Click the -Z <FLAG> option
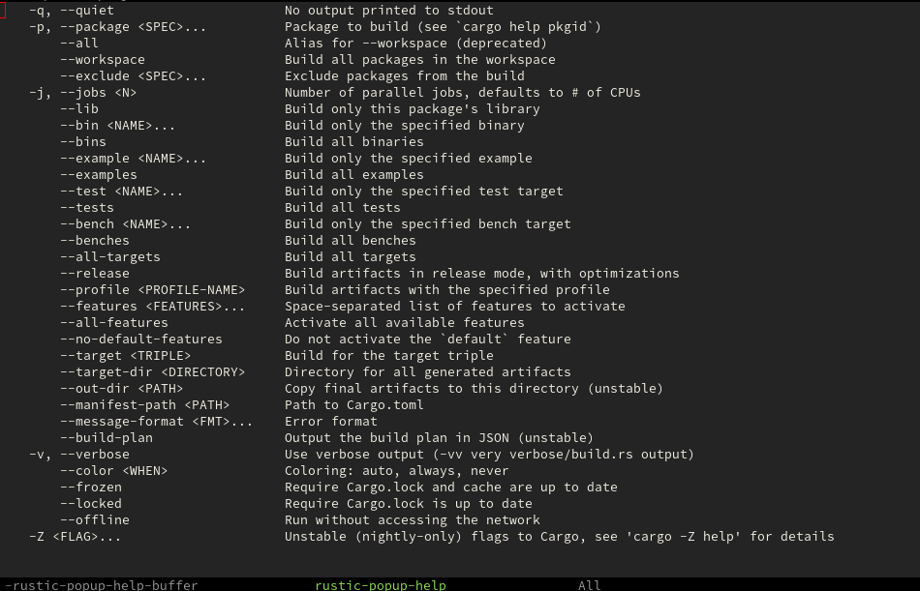 tap(75, 537)
